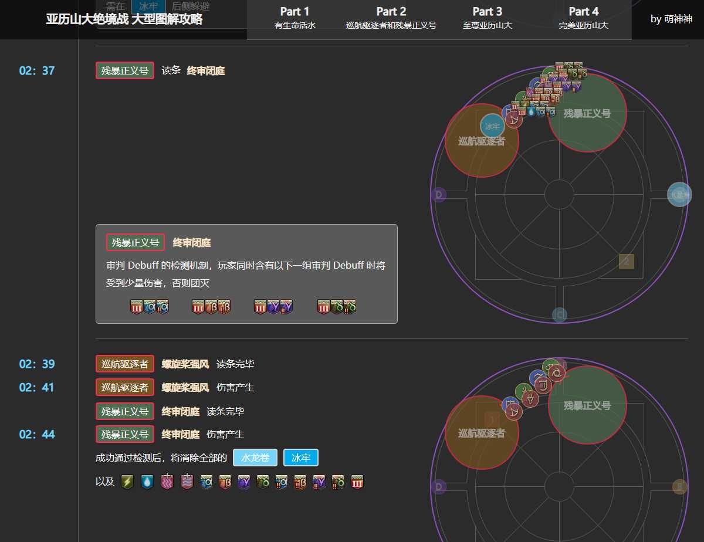Click 螺旋桨强风 in the 02:39 row

185,364
